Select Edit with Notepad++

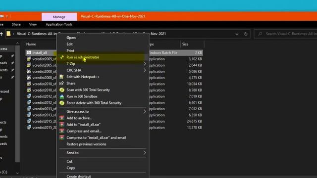coord(83,77)
